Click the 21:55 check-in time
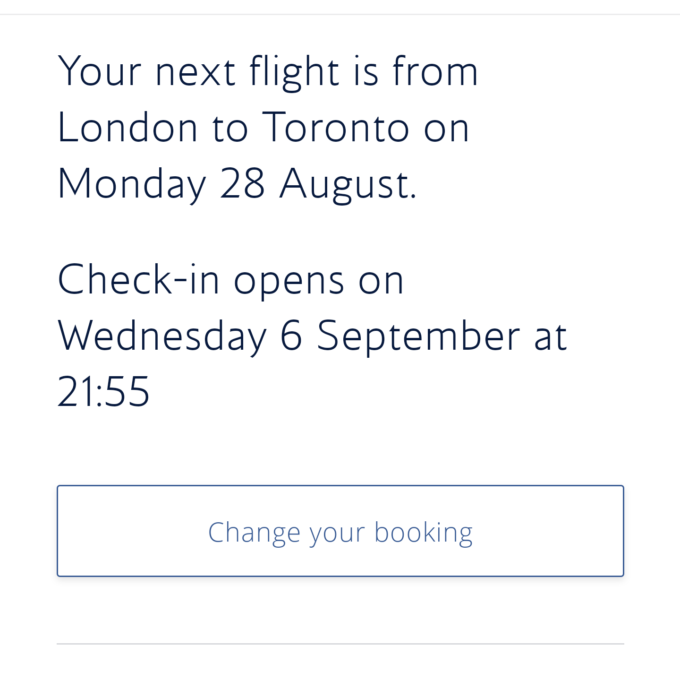 pyautogui.click(x=103, y=391)
